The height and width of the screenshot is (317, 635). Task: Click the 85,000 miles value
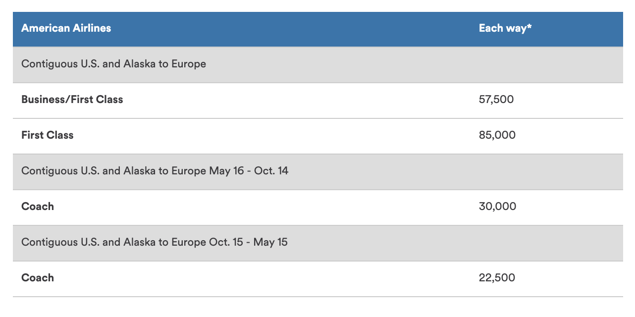pyautogui.click(x=497, y=135)
